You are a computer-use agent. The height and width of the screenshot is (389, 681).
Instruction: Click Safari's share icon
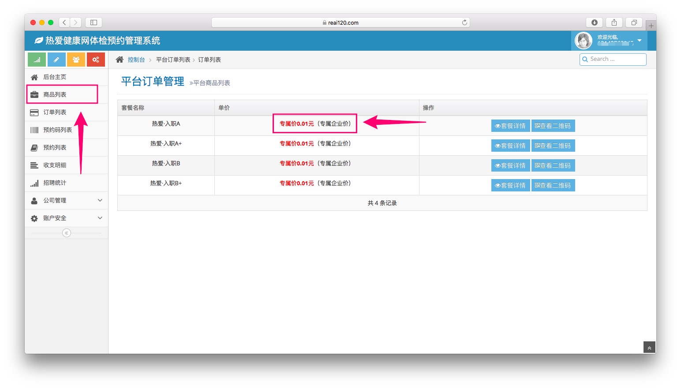(x=614, y=22)
